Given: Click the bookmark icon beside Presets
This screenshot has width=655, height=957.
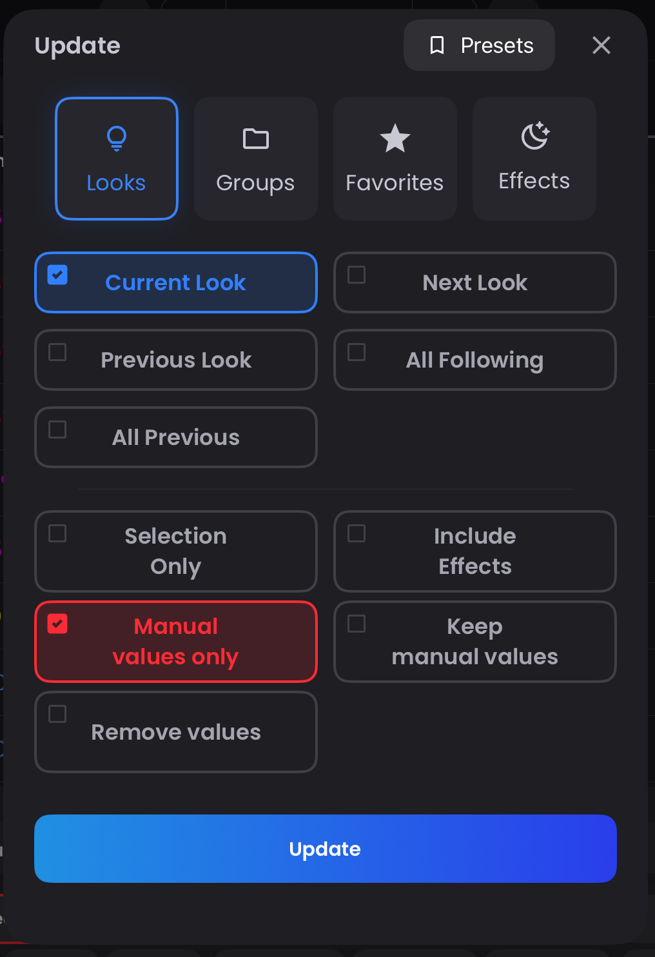Looking at the screenshot, I should coord(437,45).
